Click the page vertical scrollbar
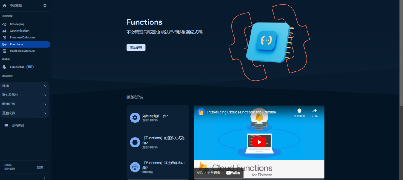 pos(401,53)
